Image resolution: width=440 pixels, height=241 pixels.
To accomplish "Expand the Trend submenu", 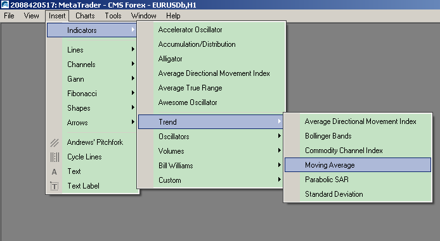I will (x=210, y=122).
